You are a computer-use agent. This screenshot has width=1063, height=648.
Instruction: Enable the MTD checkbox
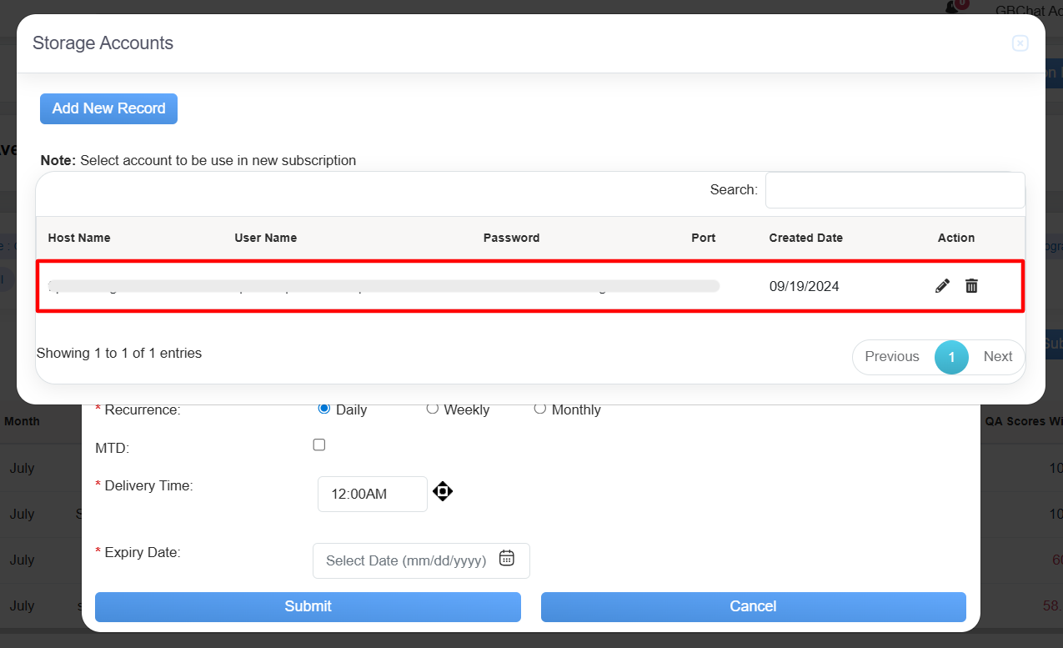[319, 445]
